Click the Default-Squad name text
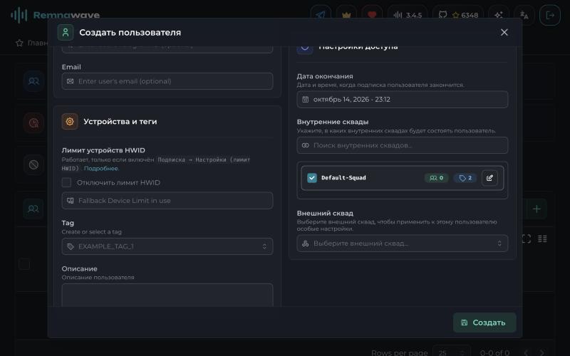This screenshot has height=356, width=570. (x=343, y=177)
